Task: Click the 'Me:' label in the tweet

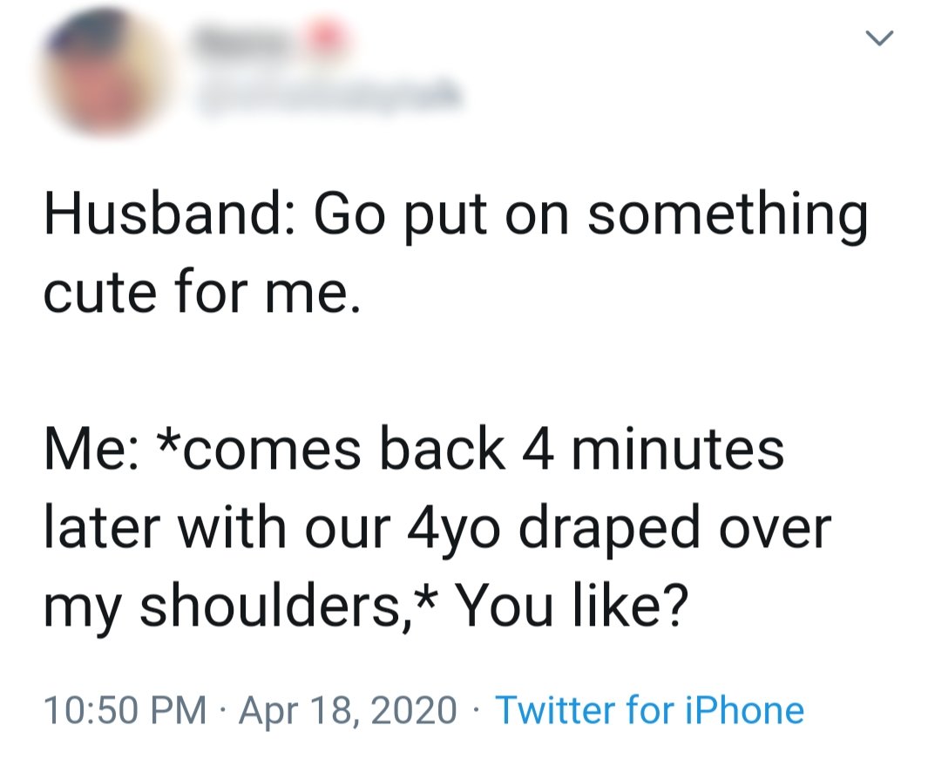Action: (92, 449)
